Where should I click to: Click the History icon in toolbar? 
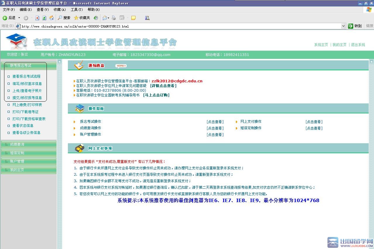96,18
